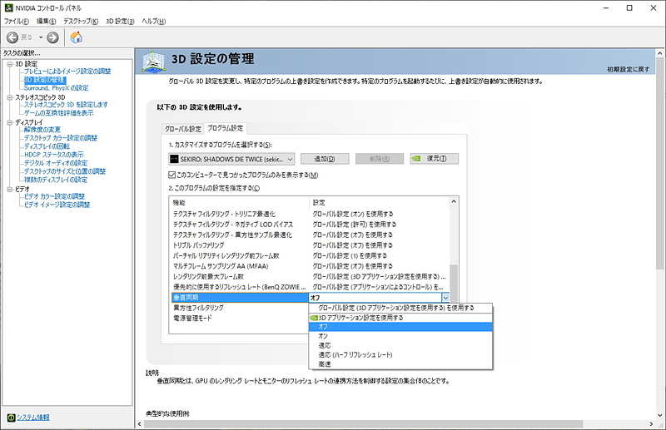The height and width of the screenshot is (430, 666).
Task: Toggle このコンピューターで見つかったプログラムのみを表示する checkbox
Action: (172, 175)
